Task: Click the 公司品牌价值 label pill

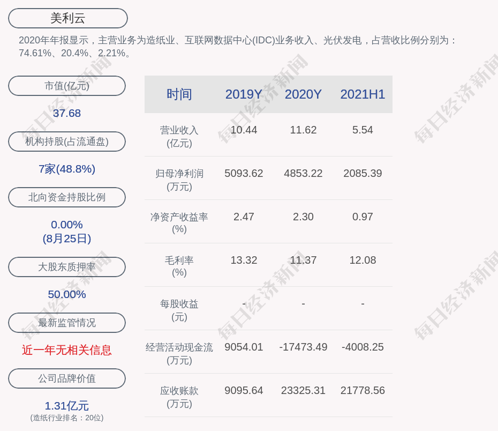Action: (x=67, y=378)
